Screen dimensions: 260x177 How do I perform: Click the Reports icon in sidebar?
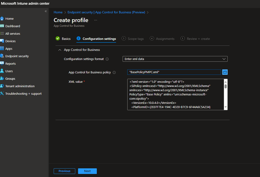[x=2, y=63]
